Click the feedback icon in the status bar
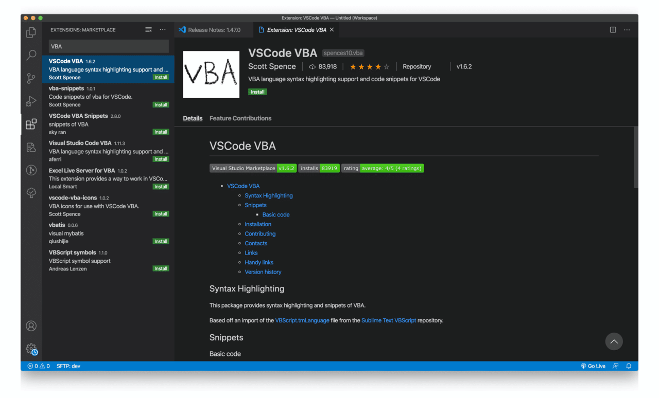 [x=615, y=366]
